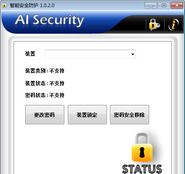Click the title text 智能安全防护 1.0.2.0
This screenshot has height=174, width=185.
coord(32,6)
